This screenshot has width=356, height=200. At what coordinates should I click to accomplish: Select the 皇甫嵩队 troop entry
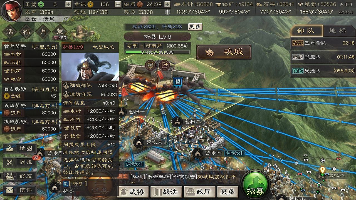coord(323,43)
